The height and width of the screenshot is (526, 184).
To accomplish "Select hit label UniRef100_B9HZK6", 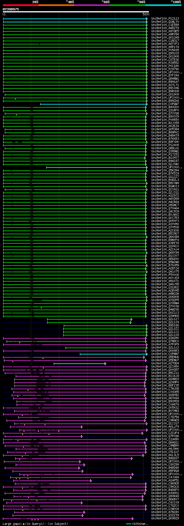I will click(165, 101).
